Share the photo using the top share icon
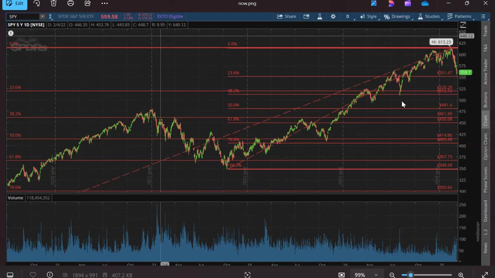 point(88,3)
